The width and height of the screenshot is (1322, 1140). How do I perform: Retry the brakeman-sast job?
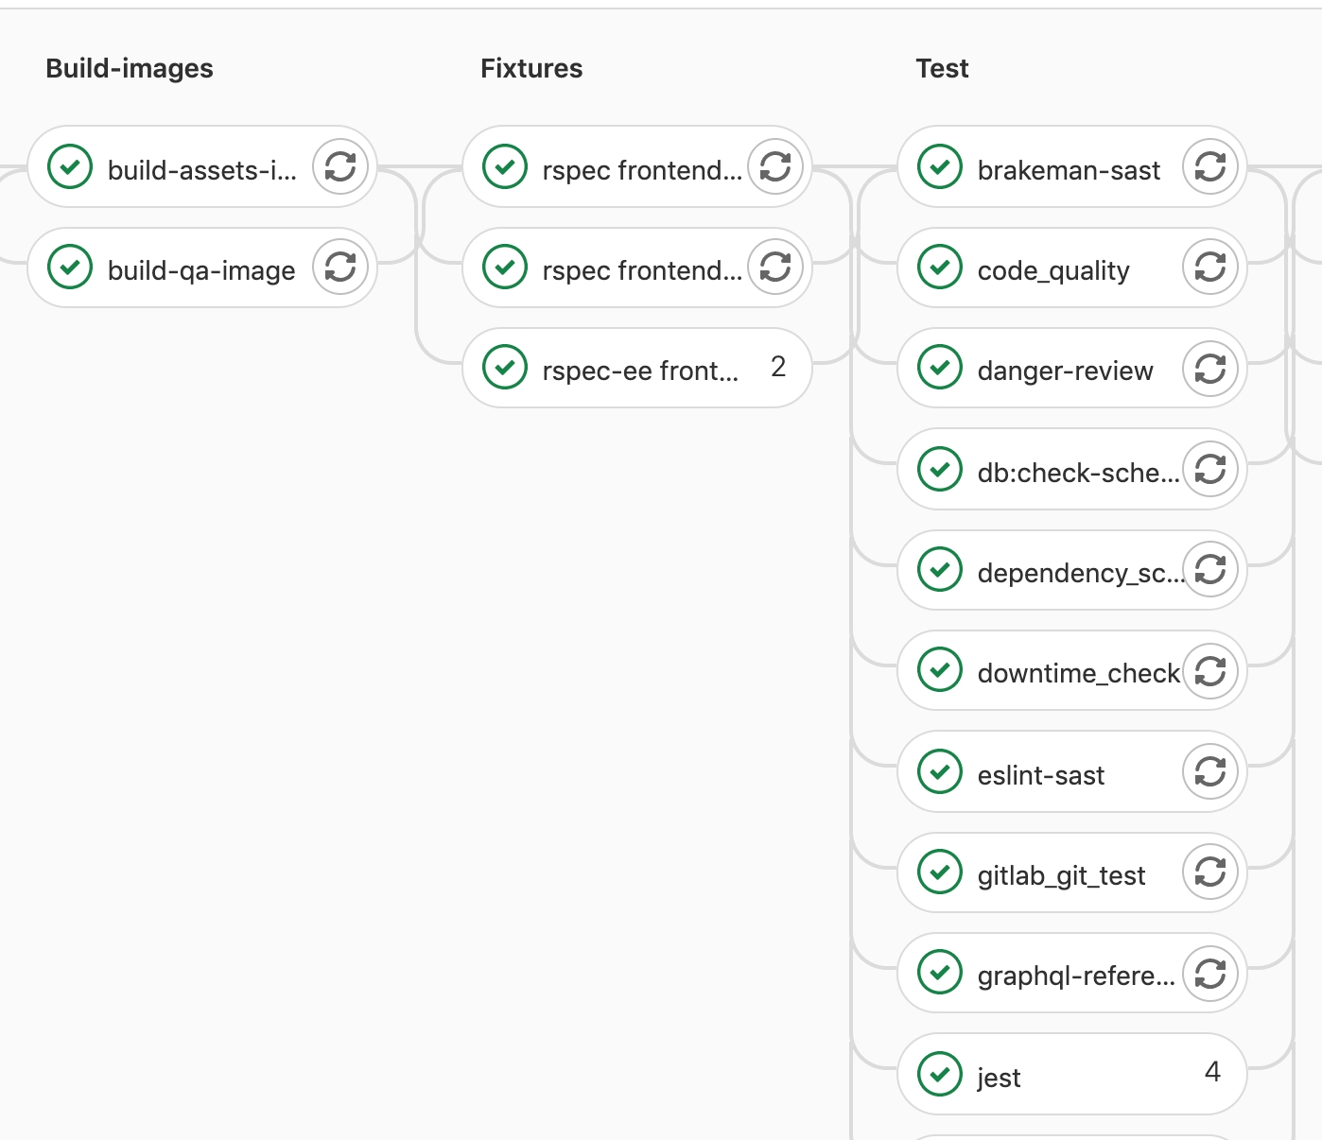tap(1210, 166)
